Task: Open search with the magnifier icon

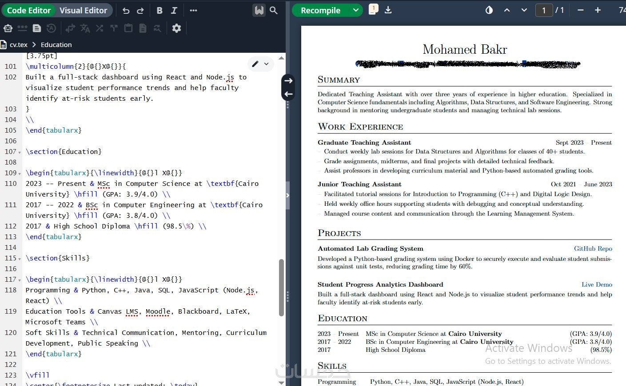Action: 274,10
